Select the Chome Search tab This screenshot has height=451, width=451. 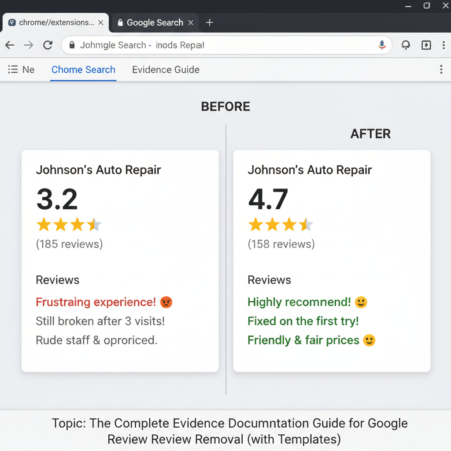point(83,70)
